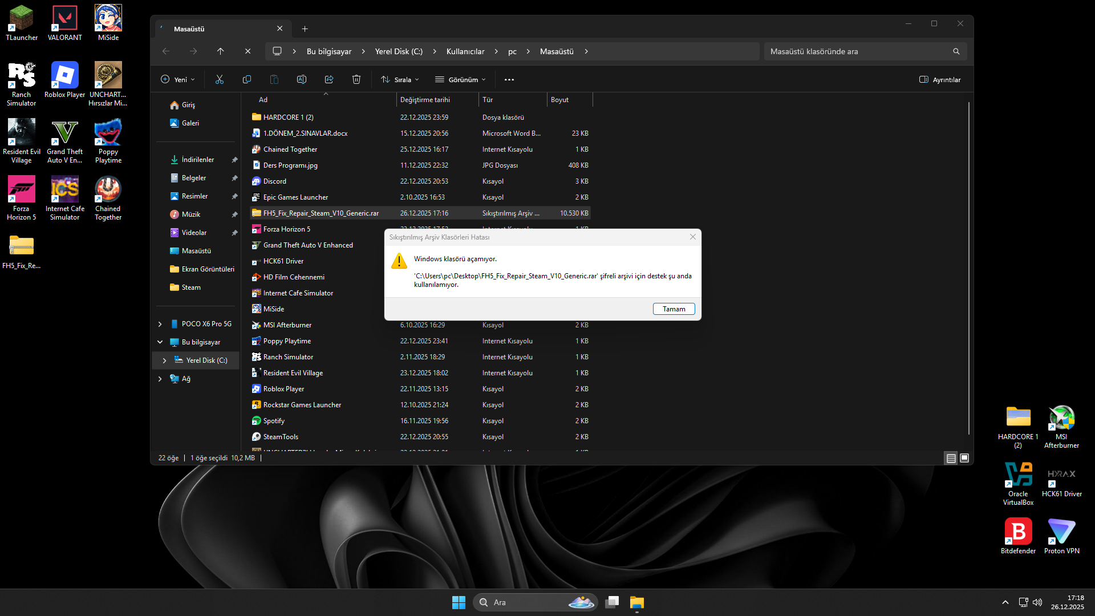Collapse the Bu bilgisayar tree node
The image size is (1095, 616).
click(160, 342)
